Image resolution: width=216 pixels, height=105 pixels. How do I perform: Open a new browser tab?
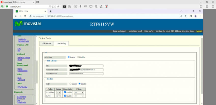[50, 11]
